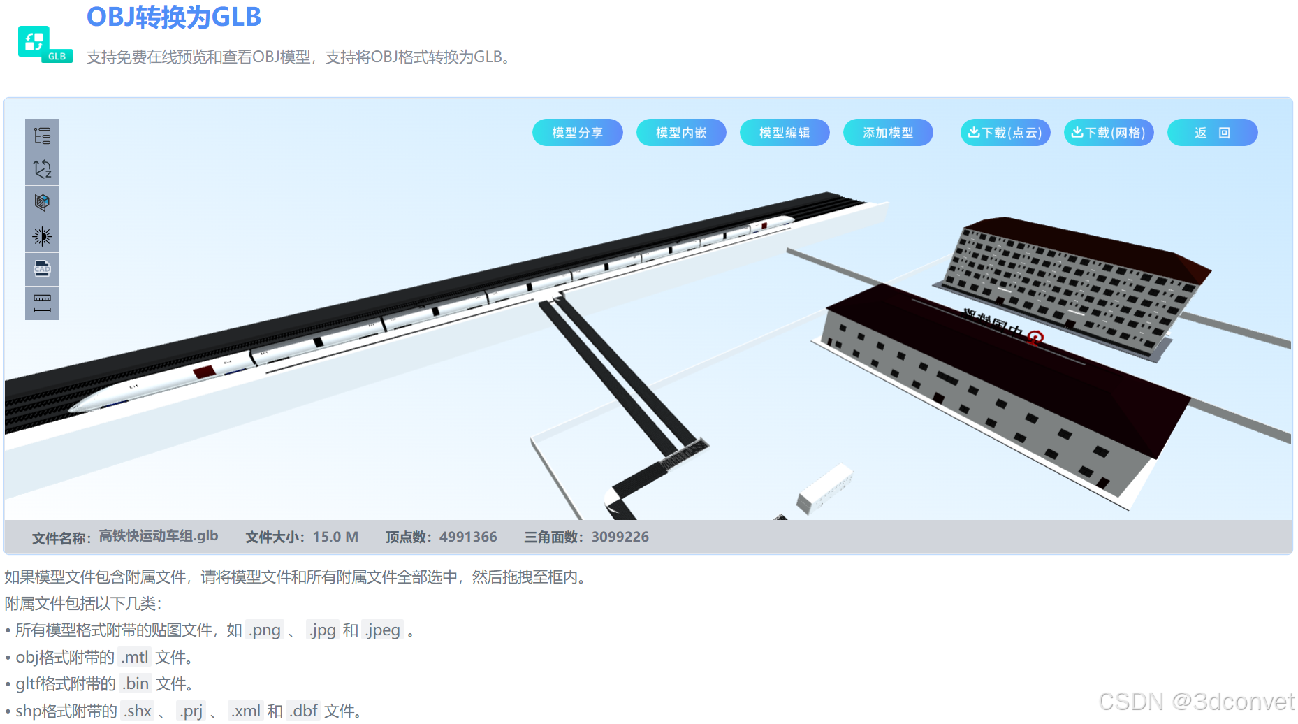Open the model structure tree panel

42,136
